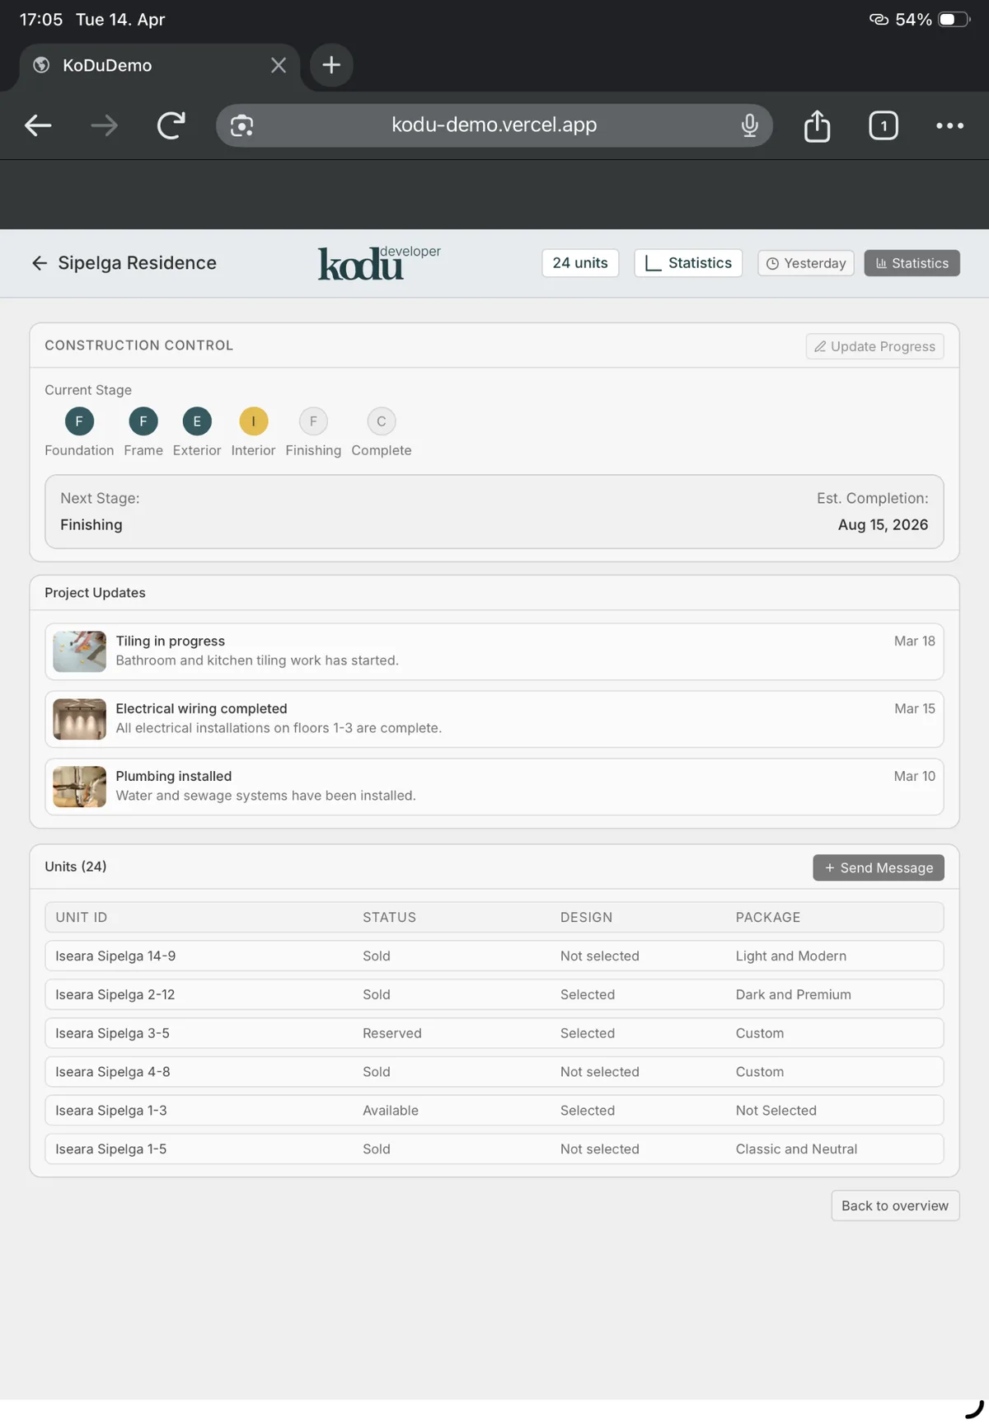
Task: Open tab switcher showing one tab
Action: coord(884,125)
